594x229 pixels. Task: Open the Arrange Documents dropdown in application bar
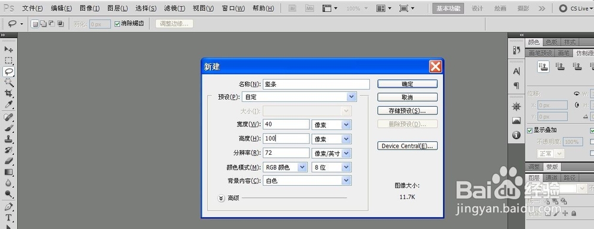coord(384,8)
